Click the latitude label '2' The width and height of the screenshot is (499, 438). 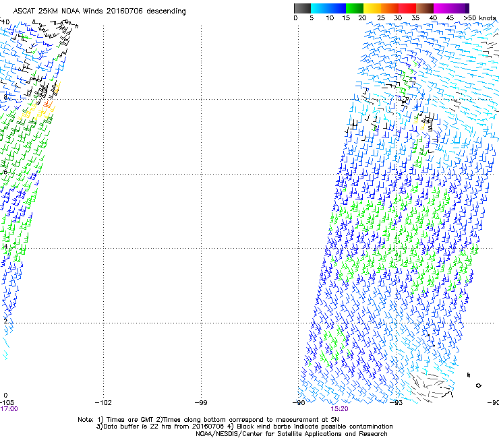click(x=5, y=321)
